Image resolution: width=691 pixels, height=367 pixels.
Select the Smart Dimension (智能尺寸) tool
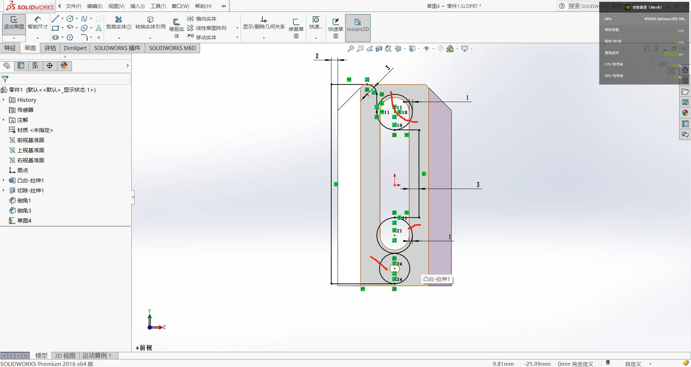pos(38,22)
